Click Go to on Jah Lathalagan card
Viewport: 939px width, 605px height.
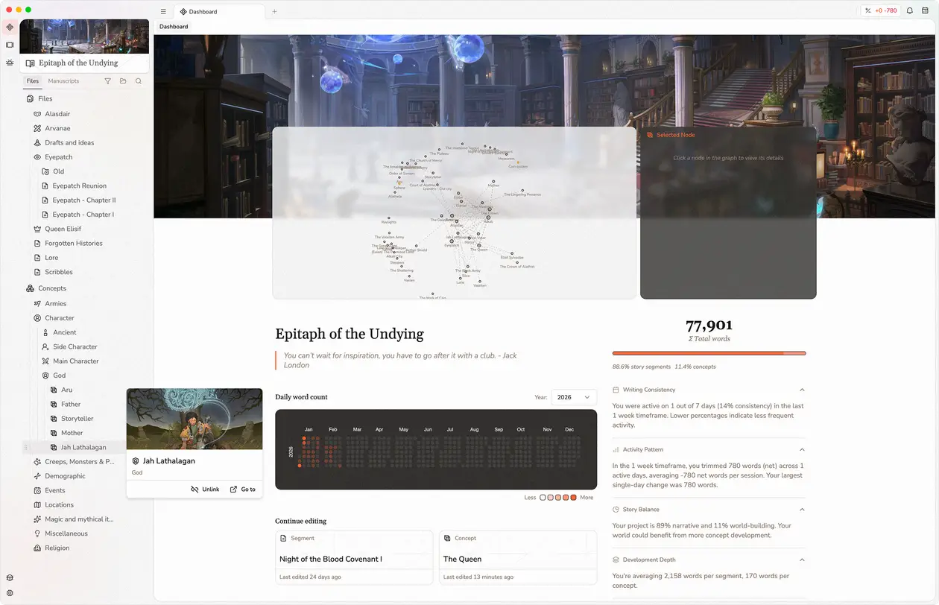243,490
